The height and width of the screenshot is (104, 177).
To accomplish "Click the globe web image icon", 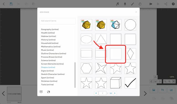I will click(48, 92).
